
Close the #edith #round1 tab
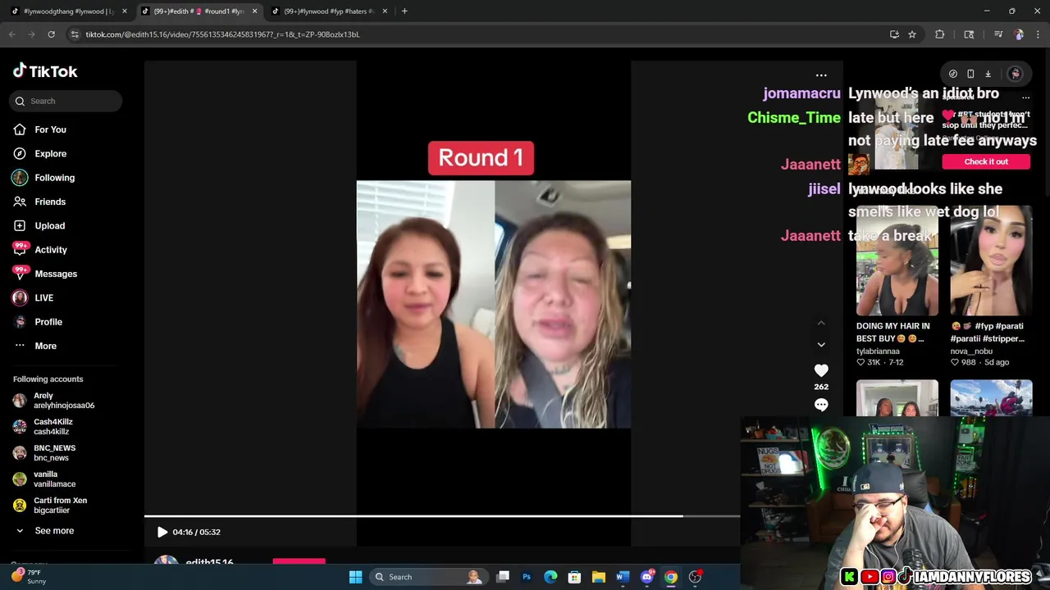(x=254, y=11)
